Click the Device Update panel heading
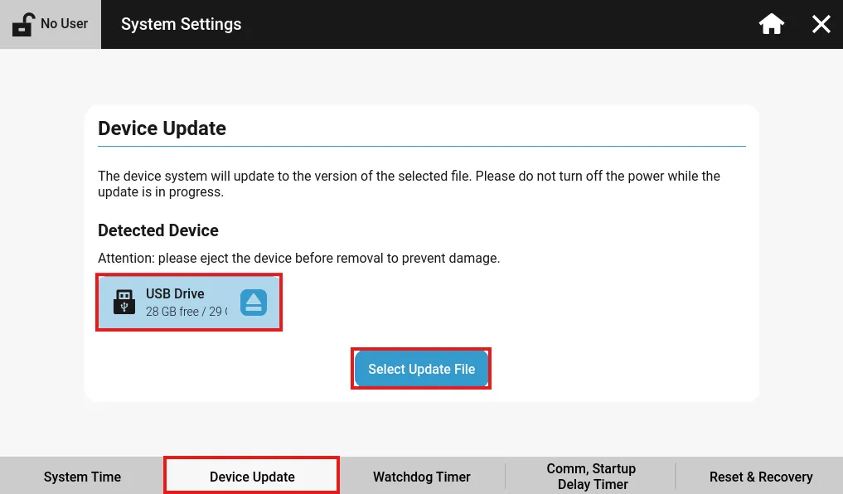The image size is (843, 494). (x=162, y=128)
